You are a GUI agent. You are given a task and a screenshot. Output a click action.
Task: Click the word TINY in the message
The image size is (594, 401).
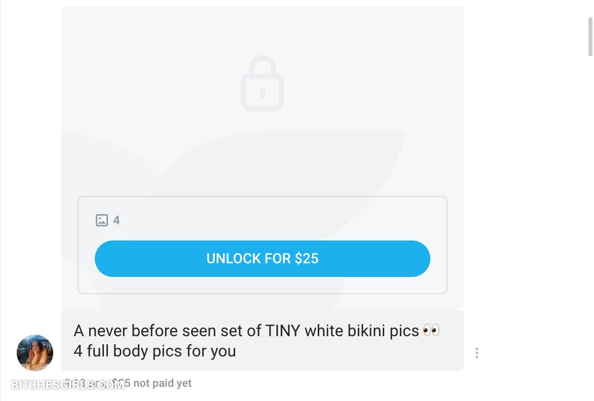click(x=283, y=331)
